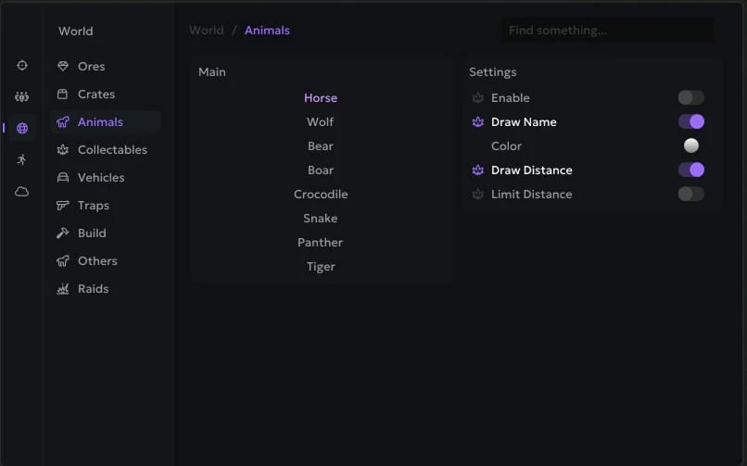Click the leaf icon next to Enable

[478, 98]
